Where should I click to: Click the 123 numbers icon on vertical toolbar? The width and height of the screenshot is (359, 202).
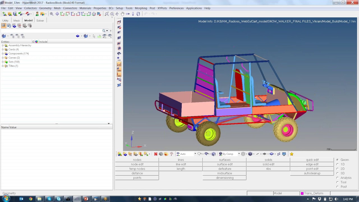(x=119, y=60)
